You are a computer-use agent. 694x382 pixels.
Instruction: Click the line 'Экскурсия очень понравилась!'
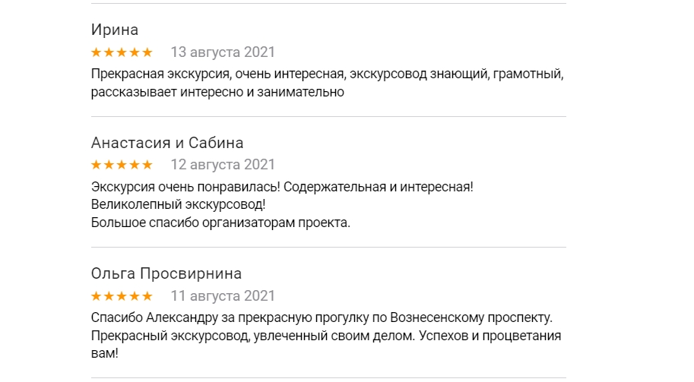(283, 186)
